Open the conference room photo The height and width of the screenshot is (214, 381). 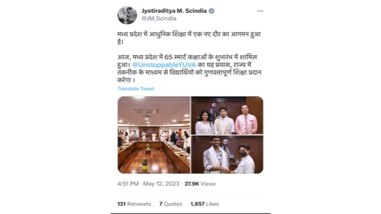(x=154, y=135)
